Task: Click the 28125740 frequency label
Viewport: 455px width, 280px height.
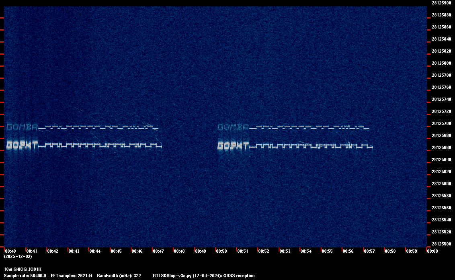Action: (x=441, y=99)
